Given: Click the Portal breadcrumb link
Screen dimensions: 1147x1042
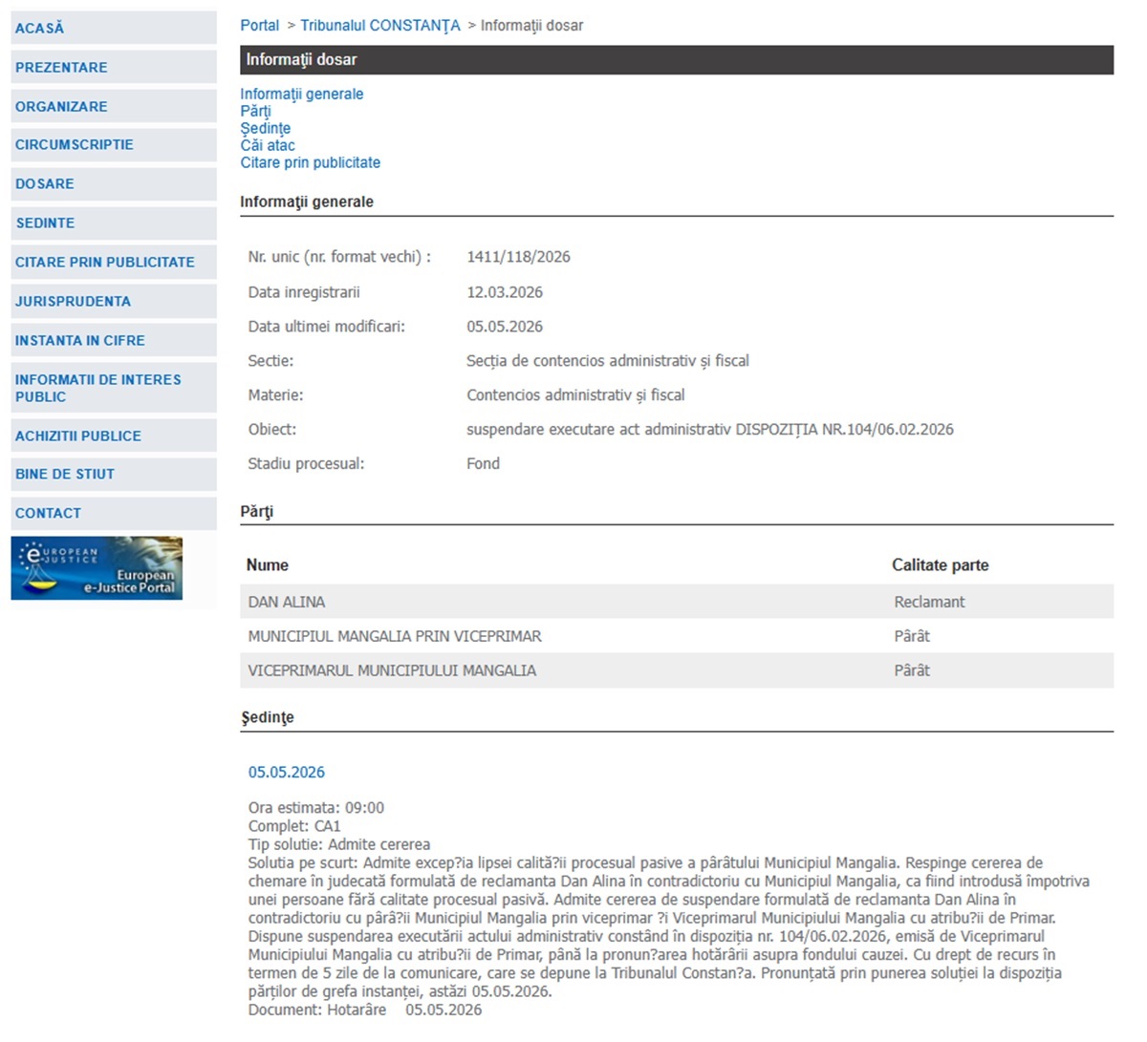Looking at the screenshot, I should 260,26.
